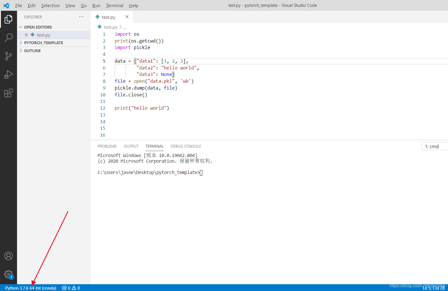This screenshot has width=448, height=291.
Task: Collapse the OPEN EDITORS section
Action: (x=21, y=27)
